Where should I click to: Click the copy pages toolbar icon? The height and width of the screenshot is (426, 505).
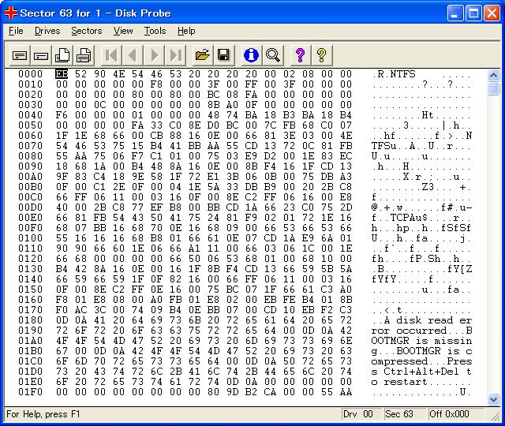coord(62,55)
